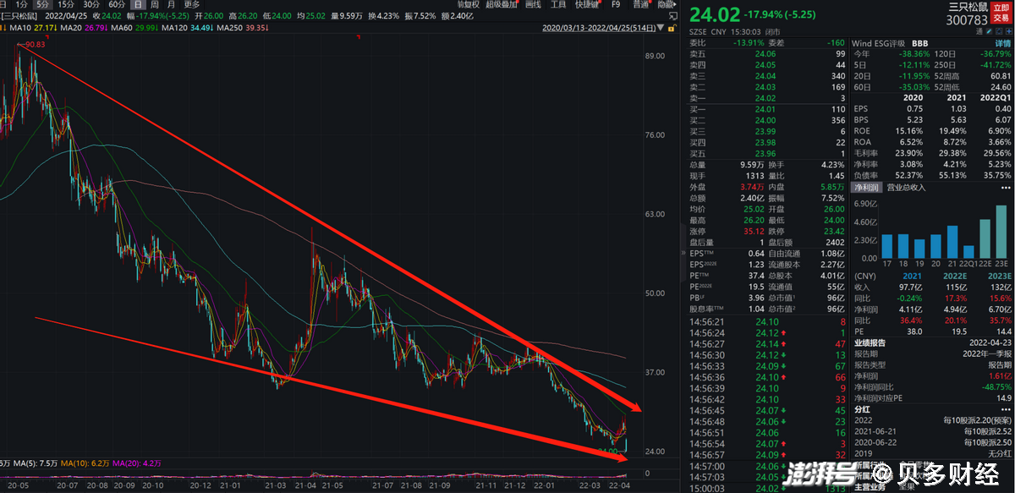The height and width of the screenshot is (493, 1015).
Task: Click the 2022E revenue bar in chart
Action: (985, 238)
